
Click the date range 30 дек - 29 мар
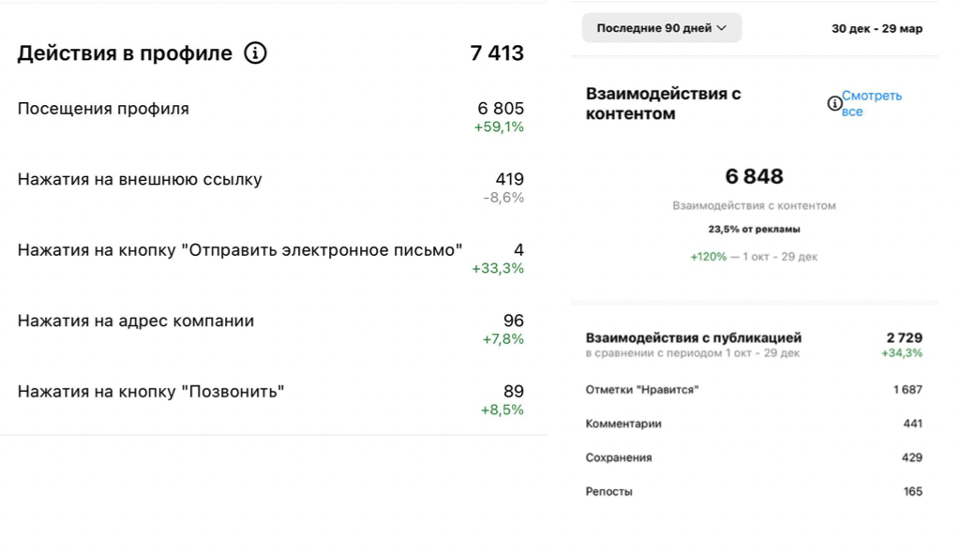point(877,28)
